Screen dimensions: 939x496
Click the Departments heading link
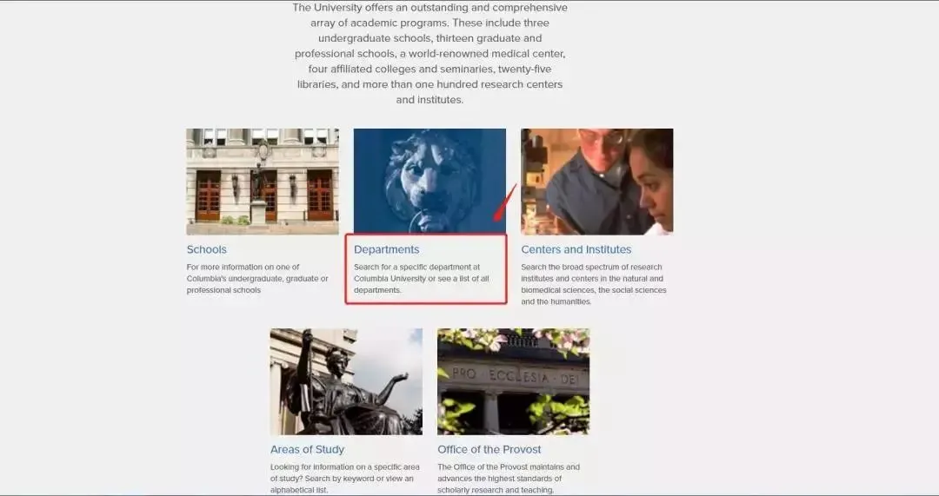point(386,249)
